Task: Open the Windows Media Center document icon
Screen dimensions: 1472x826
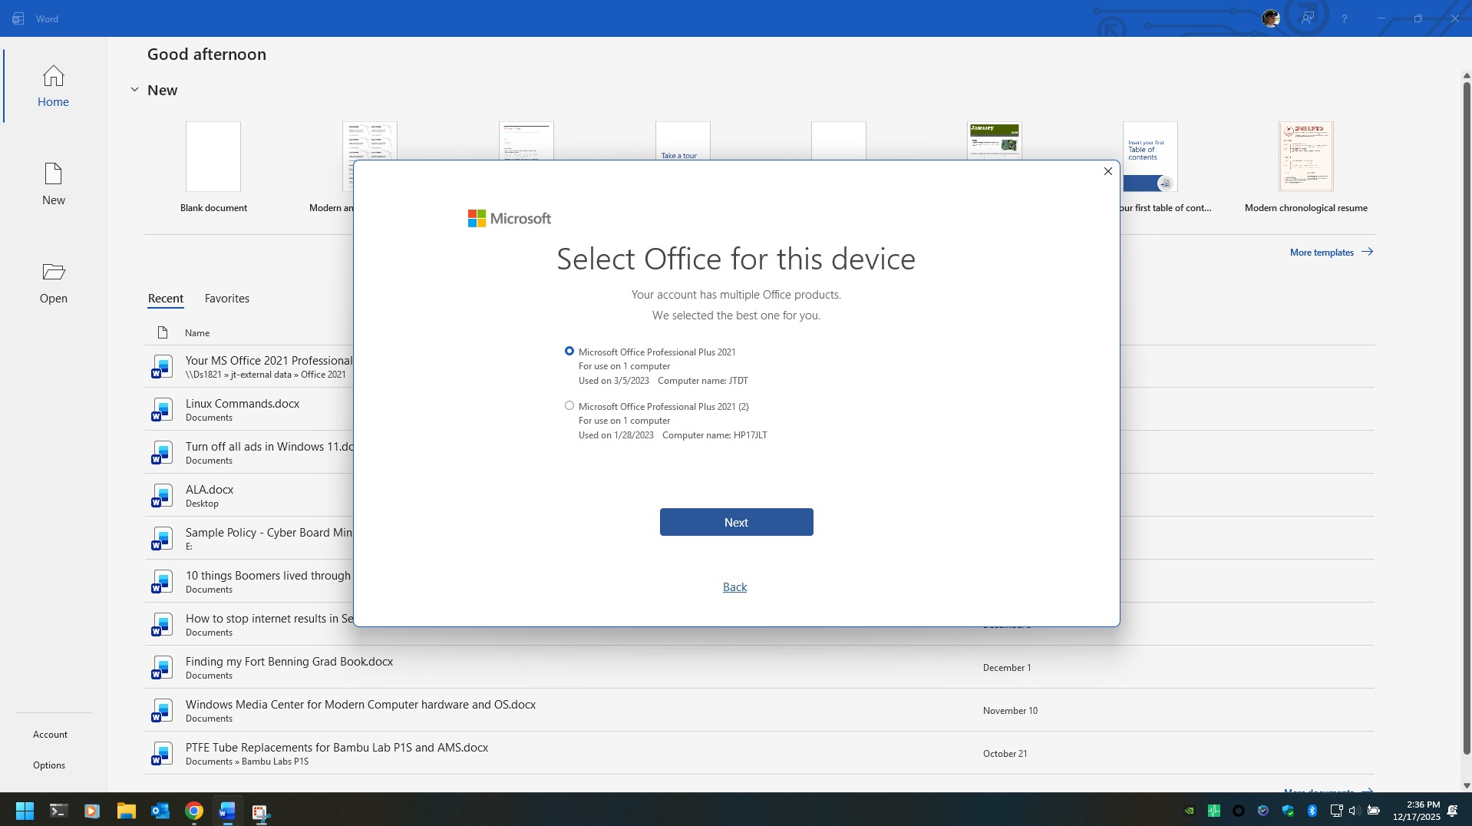Action: [x=161, y=710]
